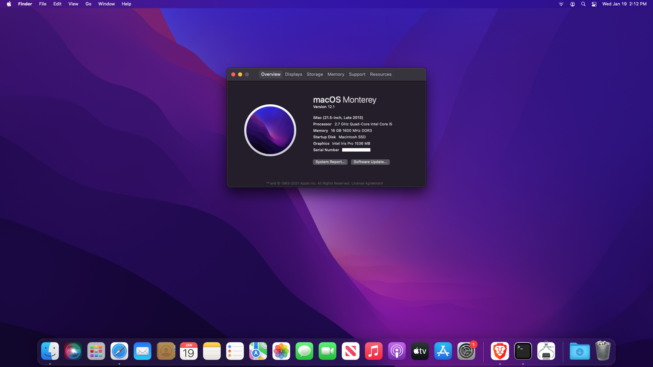Open the Window menu
The height and width of the screenshot is (367, 653).
[106, 4]
